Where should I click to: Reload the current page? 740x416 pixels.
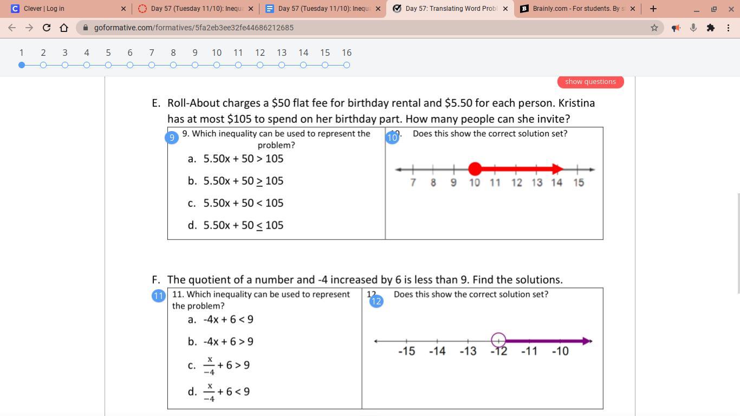47,28
